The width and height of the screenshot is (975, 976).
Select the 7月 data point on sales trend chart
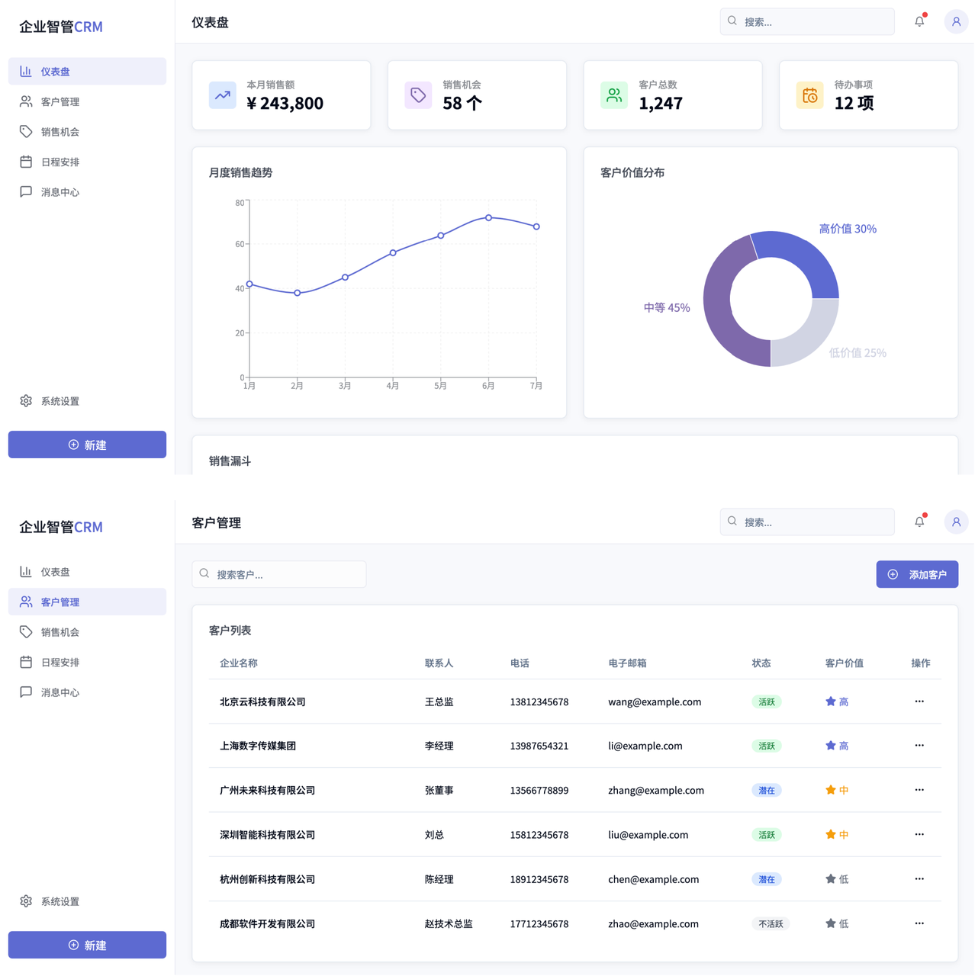pyautogui.click(x=536, y=226)
